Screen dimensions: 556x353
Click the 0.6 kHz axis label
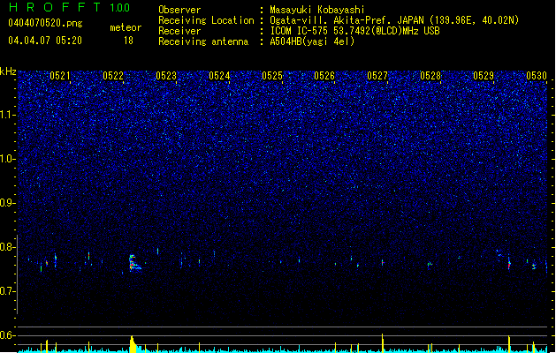pos(8,335)
